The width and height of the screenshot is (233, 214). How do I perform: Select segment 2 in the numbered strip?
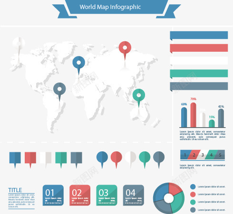pos(194,155)
